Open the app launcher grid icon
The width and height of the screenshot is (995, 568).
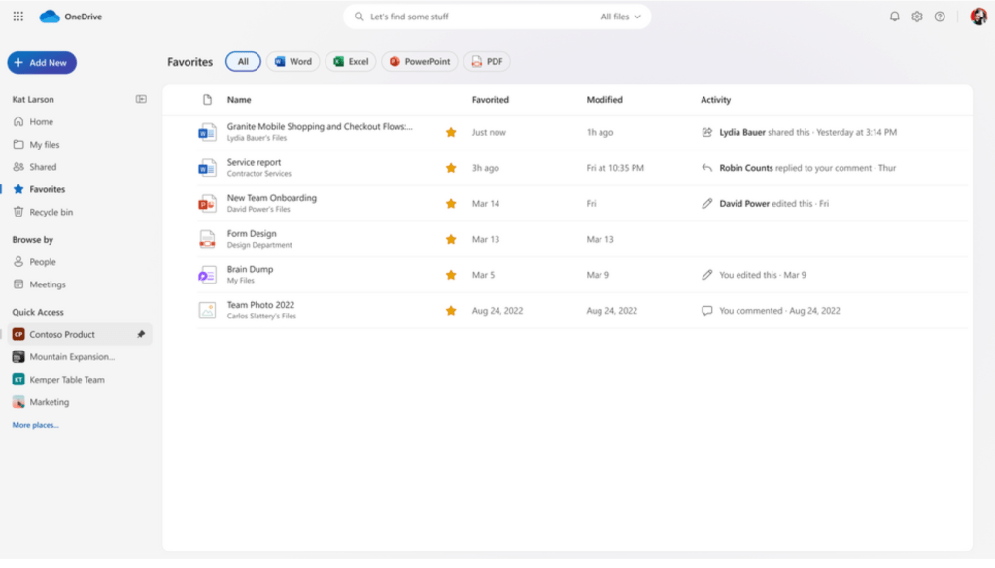point(17,17)
